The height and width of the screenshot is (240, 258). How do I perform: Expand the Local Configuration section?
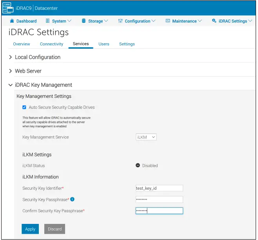coord(10,57)
